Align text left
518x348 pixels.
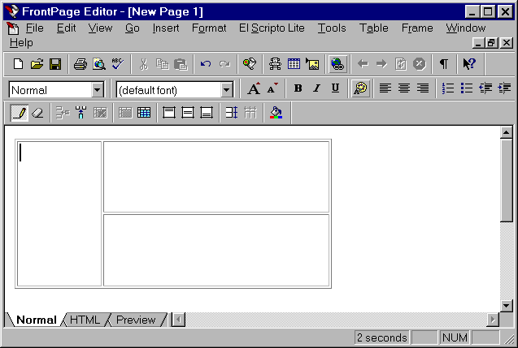coord(385,88)
